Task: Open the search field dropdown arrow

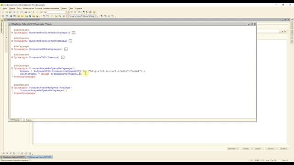Action: point(66,12)
